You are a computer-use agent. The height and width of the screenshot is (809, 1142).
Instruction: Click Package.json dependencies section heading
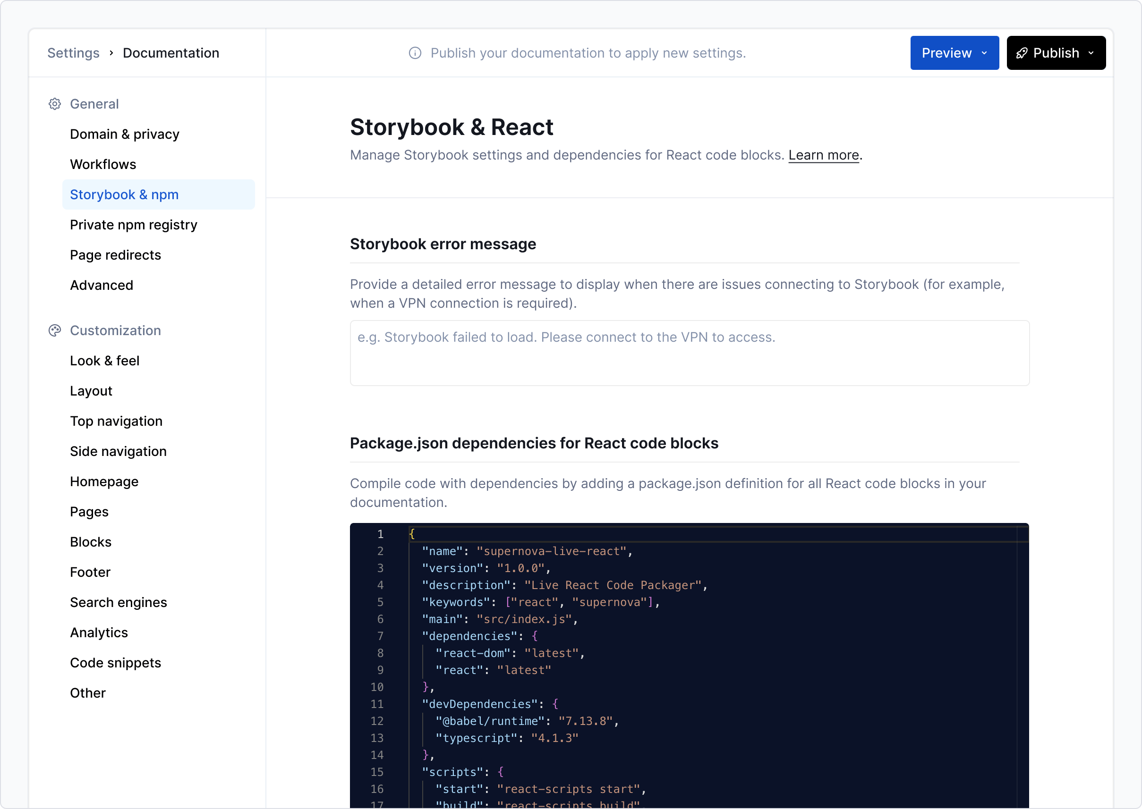point(534,443)
